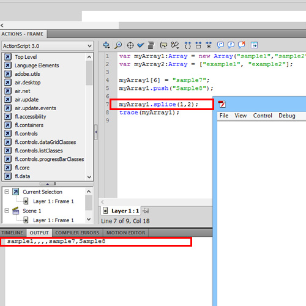Open the air.net package

tap(23, 91)
